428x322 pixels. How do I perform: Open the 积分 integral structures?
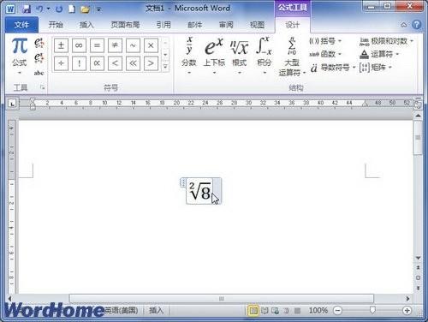tap(264, 56)
